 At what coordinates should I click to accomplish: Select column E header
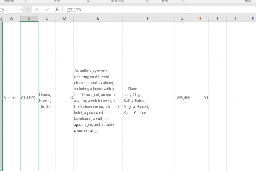coord(98,18)
